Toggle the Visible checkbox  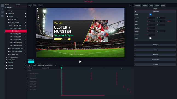[x=150, y=14]
